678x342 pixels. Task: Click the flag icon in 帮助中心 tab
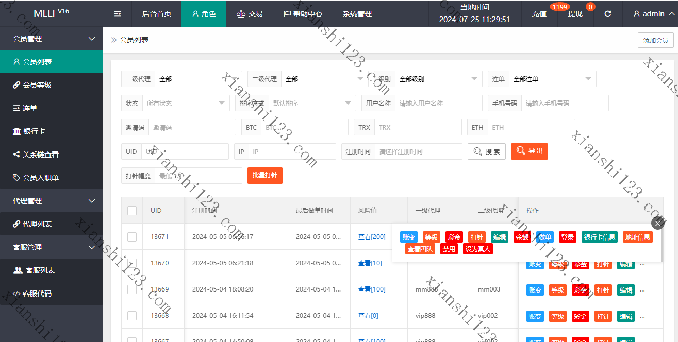(287, 14)
